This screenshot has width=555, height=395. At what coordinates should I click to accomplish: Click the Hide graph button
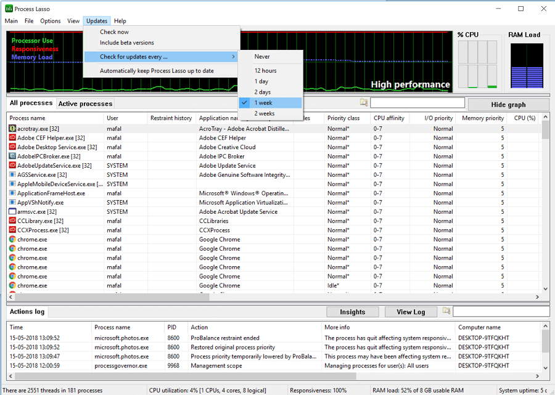[x=508, y=105]
